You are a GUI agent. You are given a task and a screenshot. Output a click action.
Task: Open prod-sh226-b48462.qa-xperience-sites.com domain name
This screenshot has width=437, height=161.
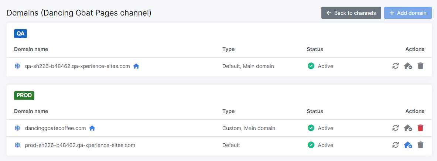(80, 145)
